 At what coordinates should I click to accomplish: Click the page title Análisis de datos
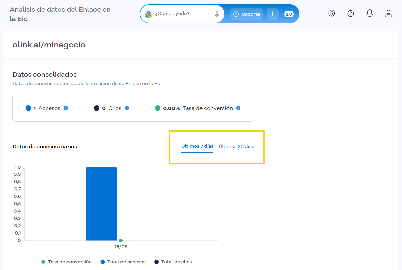[x=60, y=14]
